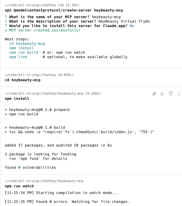Image resolution: width=182 pixels, height=206 pixels.
Task: Select the bold 'cd heybeauty-mcp' command block
Action: coord(23,80)
